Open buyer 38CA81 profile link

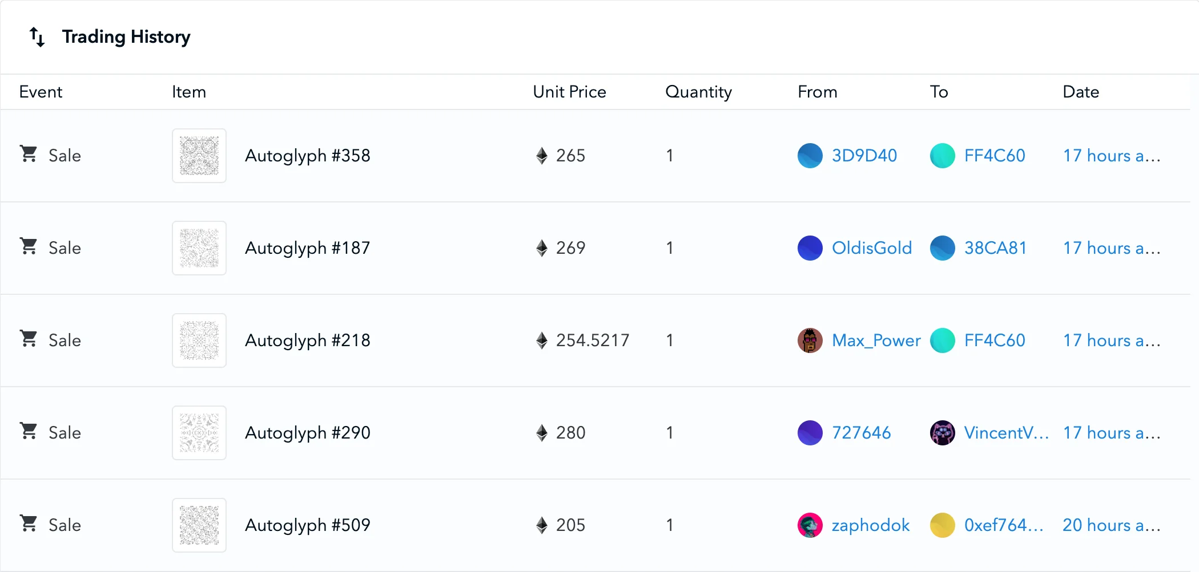click(995, 248)
